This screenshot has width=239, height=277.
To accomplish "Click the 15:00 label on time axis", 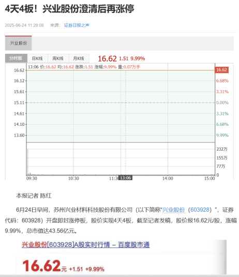I will click(210, 179).
